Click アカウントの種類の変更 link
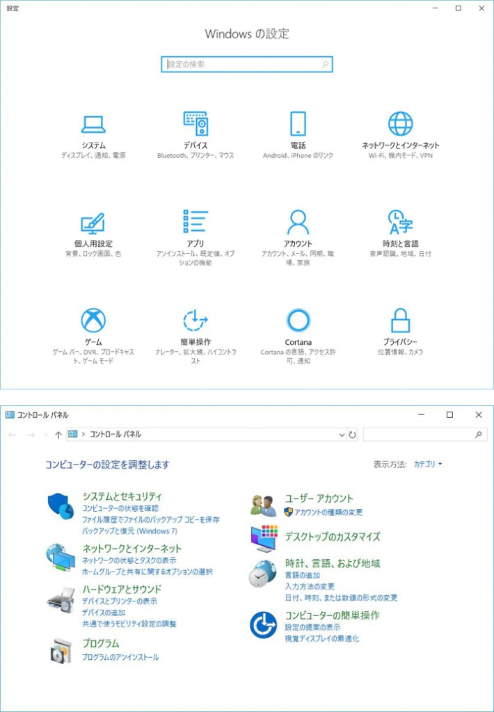 pos(328,512)
